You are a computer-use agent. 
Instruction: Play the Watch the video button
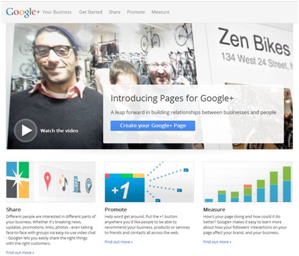tap(26, 130)
